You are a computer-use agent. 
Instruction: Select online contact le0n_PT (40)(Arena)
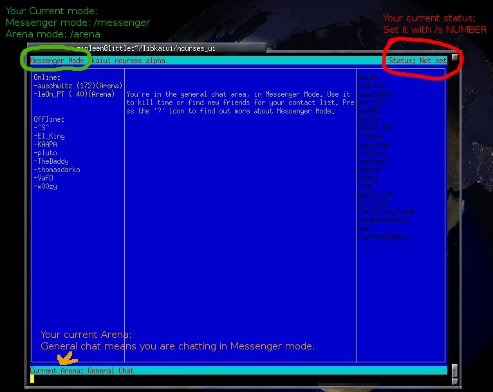click(x=74, y=94)
